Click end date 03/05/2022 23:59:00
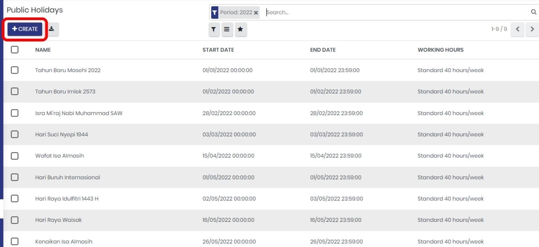Image resolution: width=539 pixels, height=247 pixels. pos(336,199)
